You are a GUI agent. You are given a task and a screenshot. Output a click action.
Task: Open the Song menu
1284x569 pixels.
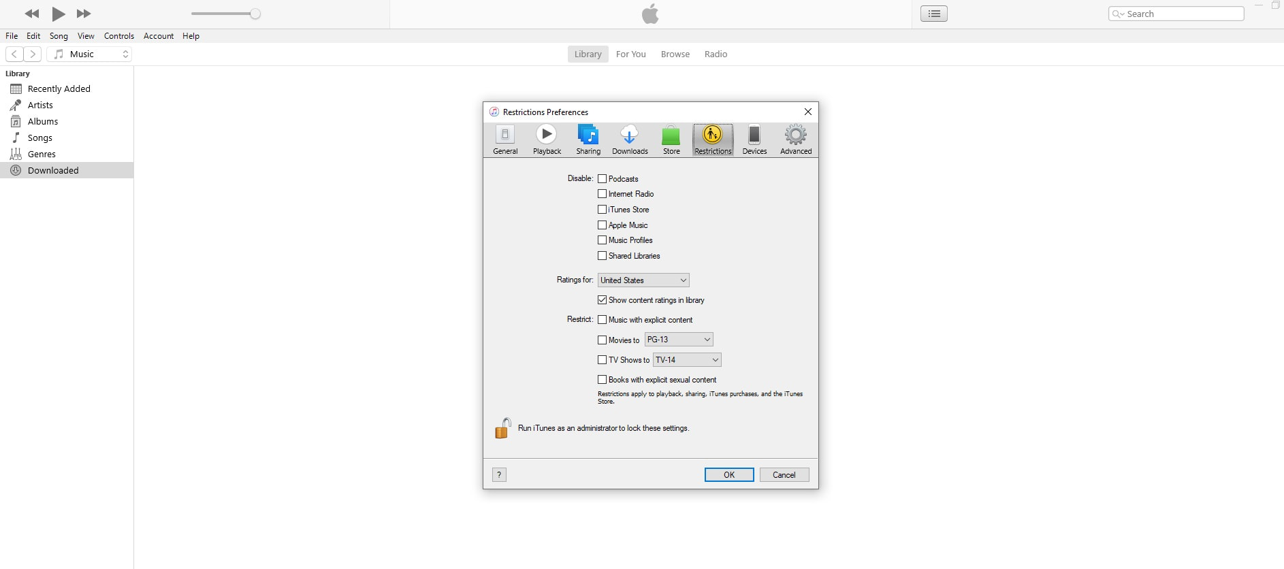(59, 36)
